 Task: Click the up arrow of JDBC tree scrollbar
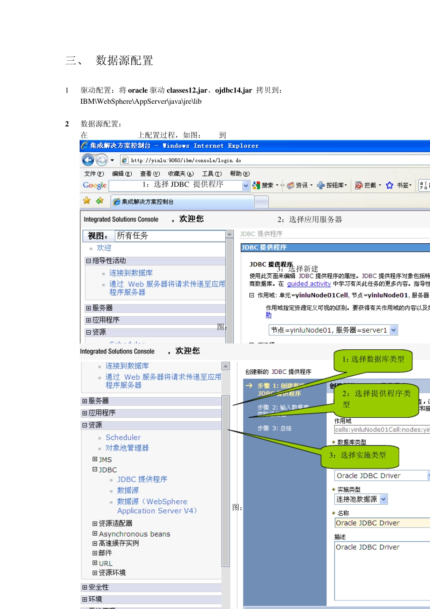pos(225,366)
